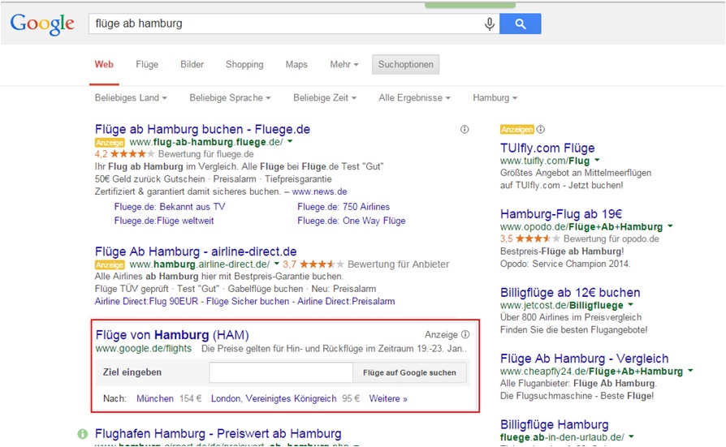726x447 pixels.
Task: Open the Hamburg location dropdown
Action: tap(495, 97)
